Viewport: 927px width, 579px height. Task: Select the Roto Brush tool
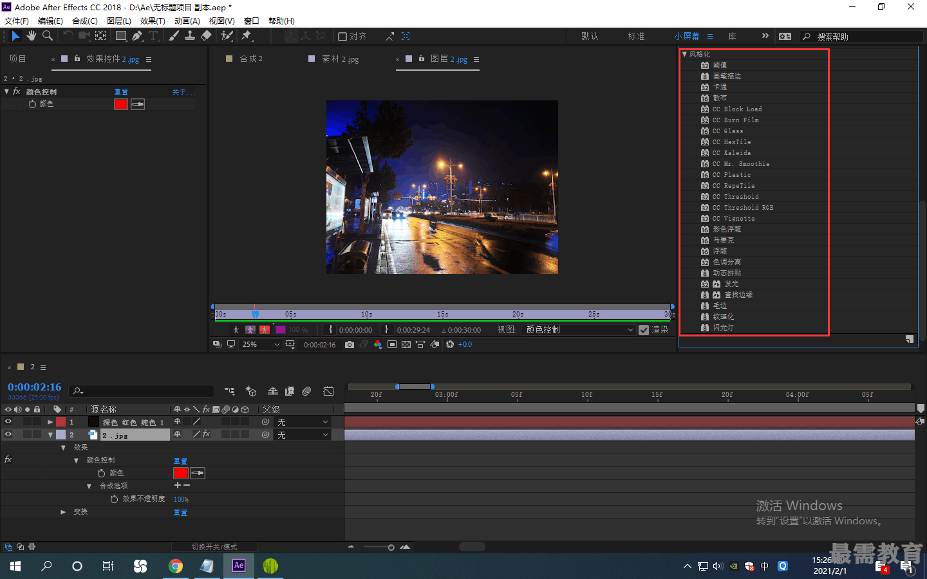[x=227, y=36]
